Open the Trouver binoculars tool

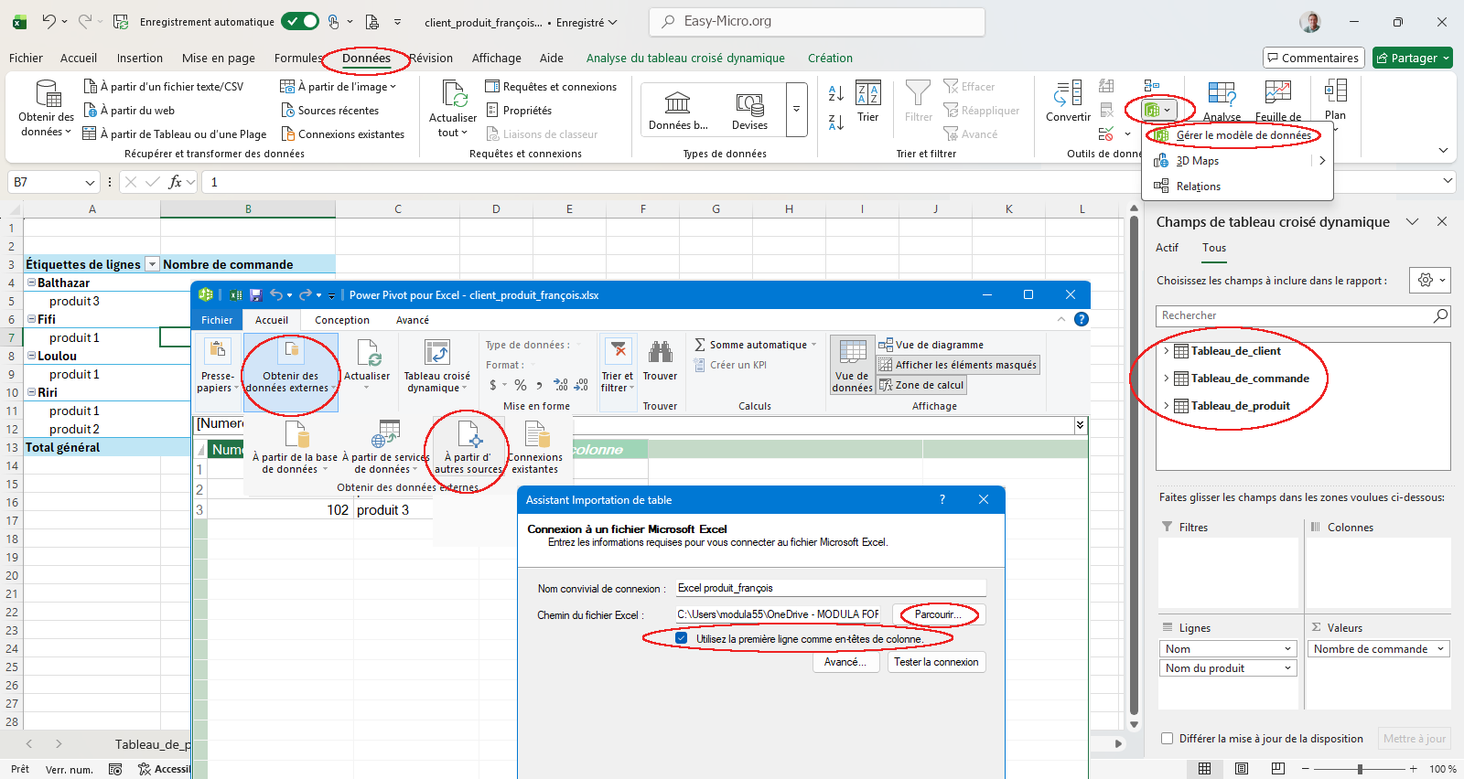click(660, 353)
